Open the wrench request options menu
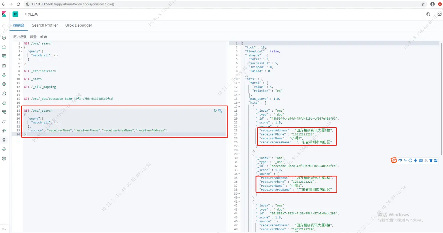This screenshot has width=443, height=233. pyautogui.click(x=220, y=111)
